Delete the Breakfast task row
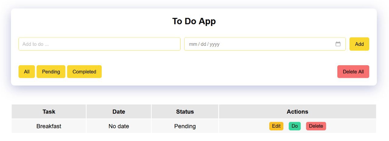The image size is (389, 141). click(316, 126)
